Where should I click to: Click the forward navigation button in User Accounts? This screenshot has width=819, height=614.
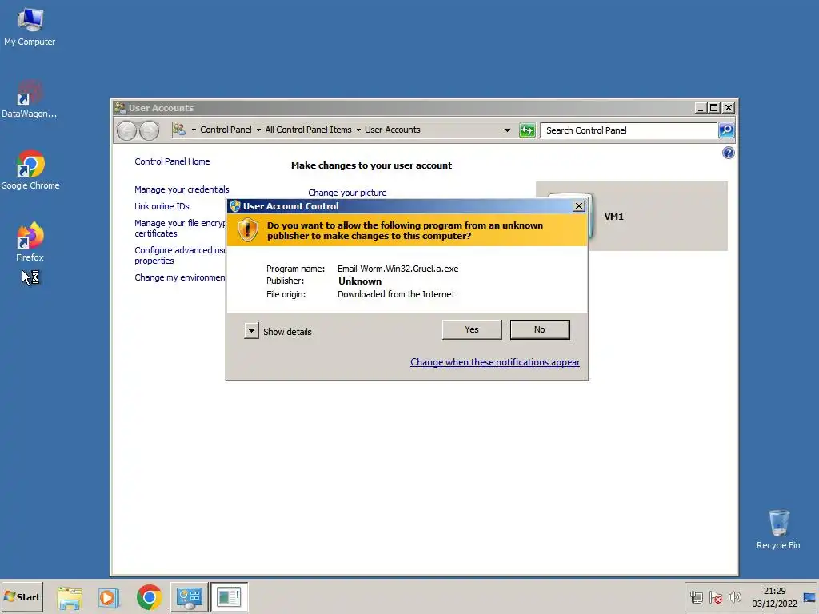(150, 130)
